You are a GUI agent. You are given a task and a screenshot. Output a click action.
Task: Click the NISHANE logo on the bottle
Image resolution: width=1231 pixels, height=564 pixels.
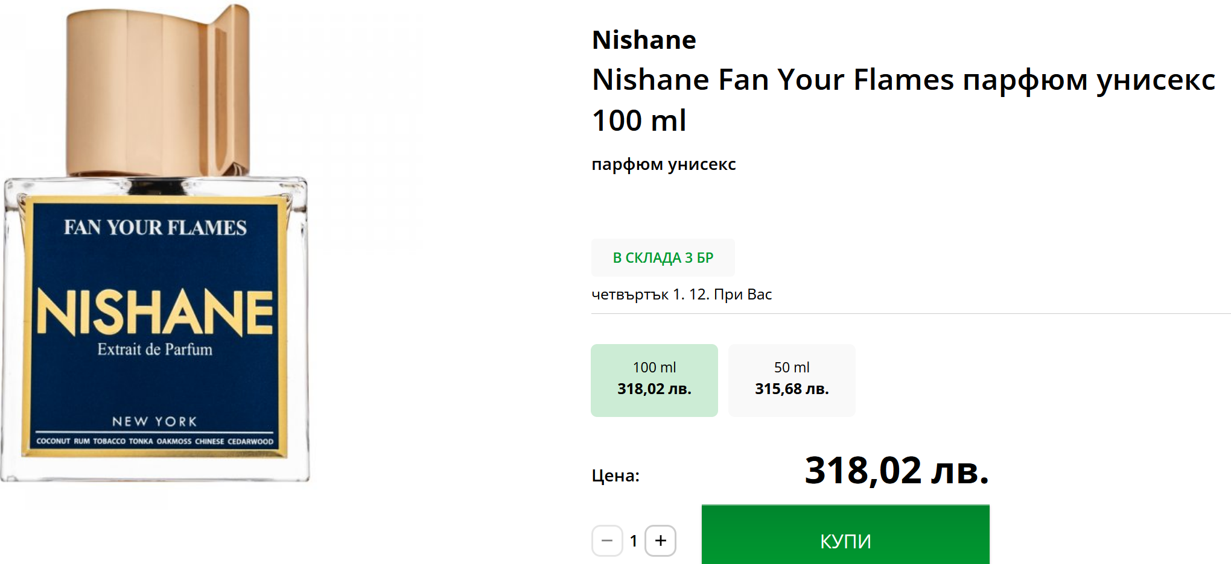[x=155, y=311]
